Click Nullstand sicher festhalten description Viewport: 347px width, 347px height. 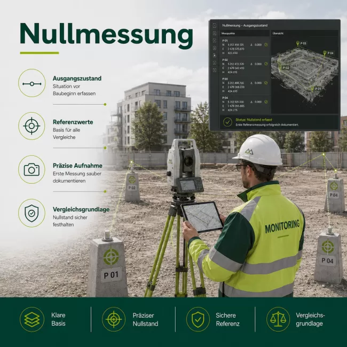click(x=70, y=221)
